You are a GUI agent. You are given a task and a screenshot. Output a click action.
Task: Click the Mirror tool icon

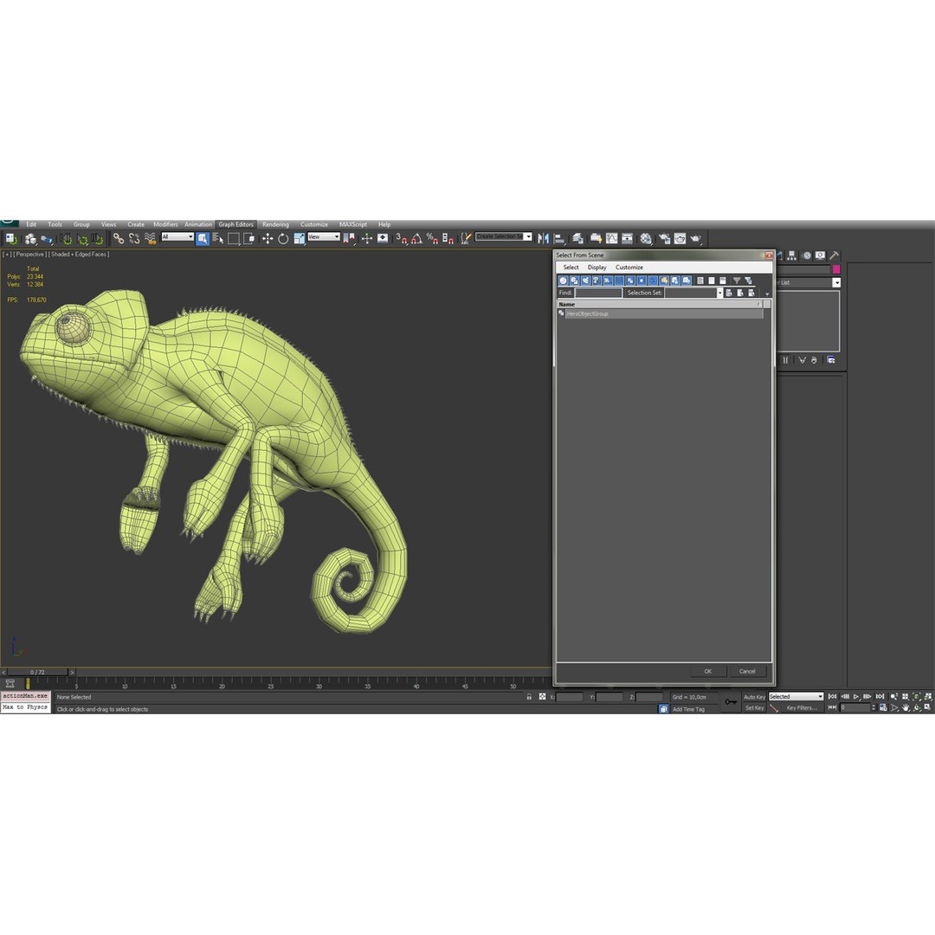tap(543, 239)
